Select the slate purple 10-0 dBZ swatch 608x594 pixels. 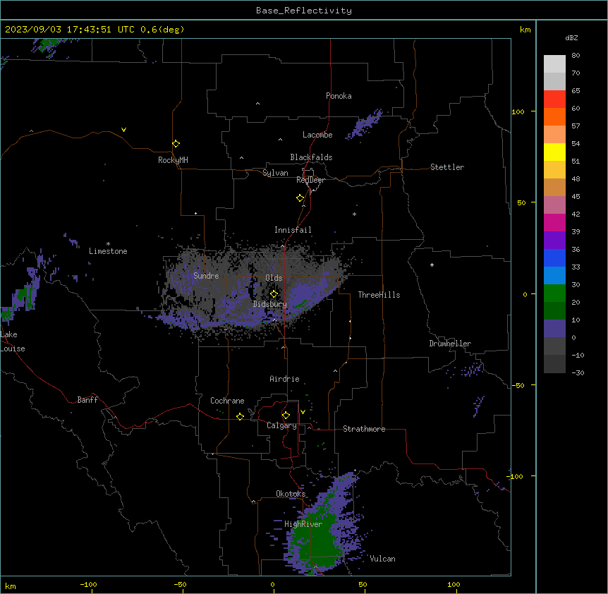tap(554, 329)
